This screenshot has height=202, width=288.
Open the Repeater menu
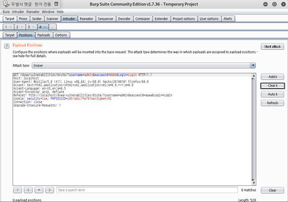point(33,12)
